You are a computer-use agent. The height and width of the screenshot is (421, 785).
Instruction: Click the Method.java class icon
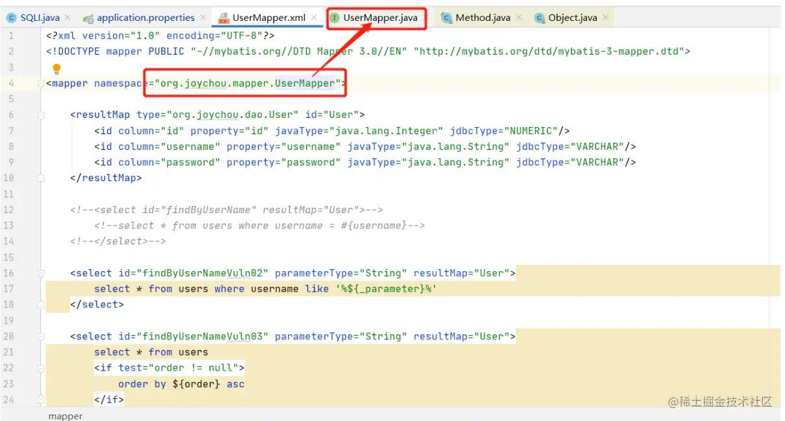[446, 18]
